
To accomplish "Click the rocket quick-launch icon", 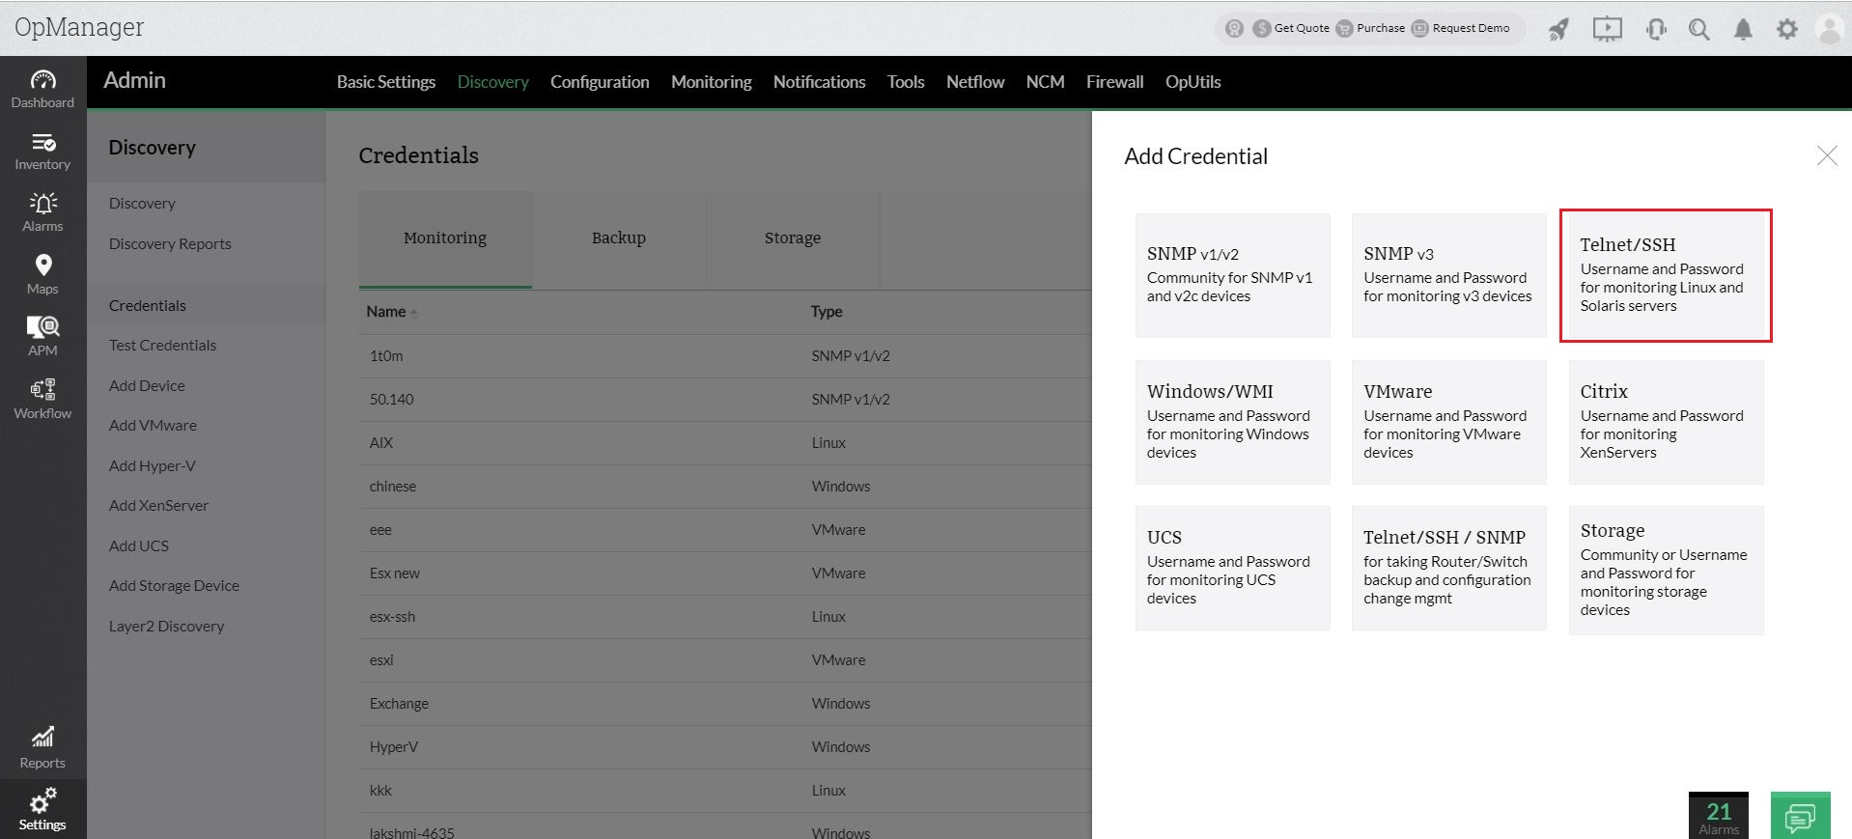I will pyautogui.click(x=1558, y=29).
